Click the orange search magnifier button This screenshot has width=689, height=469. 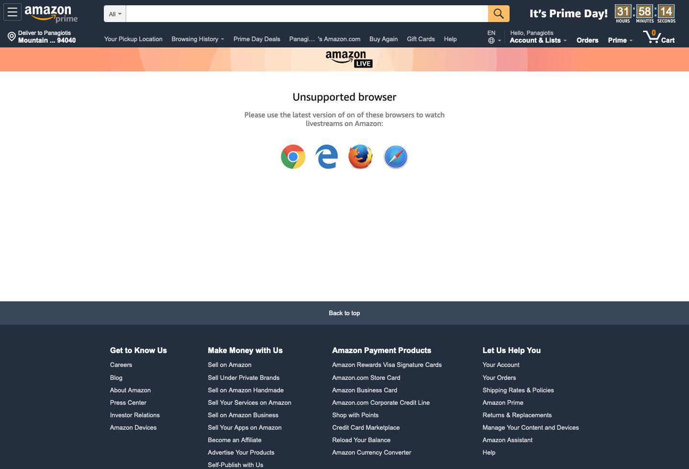tap(499, 13)
